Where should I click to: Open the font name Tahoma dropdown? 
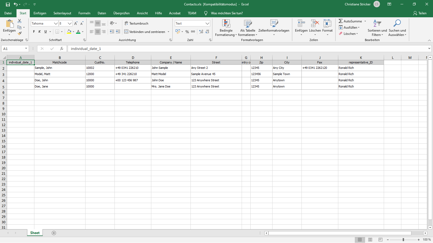tap(56, 23)
